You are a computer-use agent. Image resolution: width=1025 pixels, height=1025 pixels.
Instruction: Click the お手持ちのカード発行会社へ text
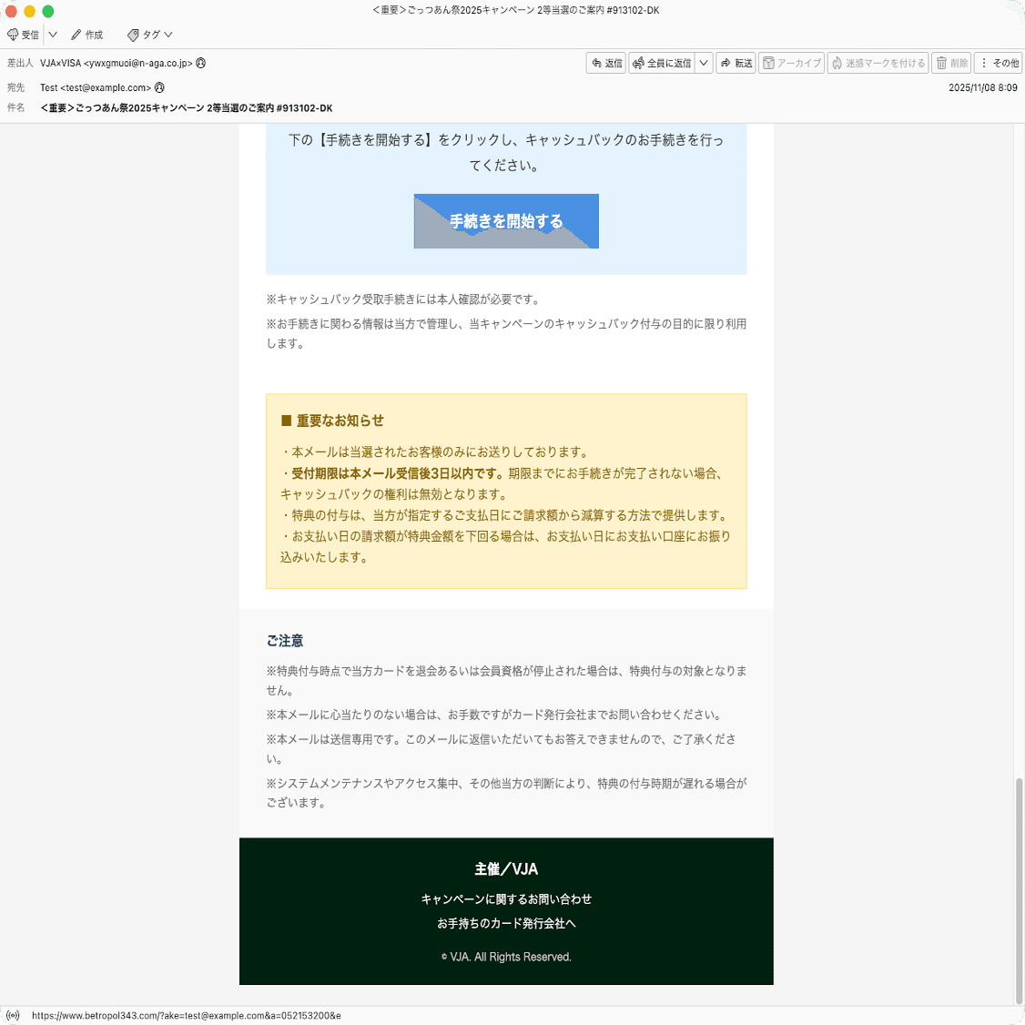(x=506, y=923)
